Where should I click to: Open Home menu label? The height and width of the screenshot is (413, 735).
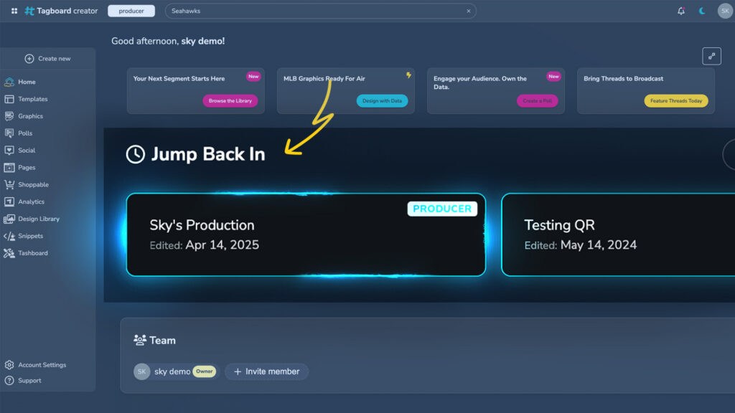(27, 82)
